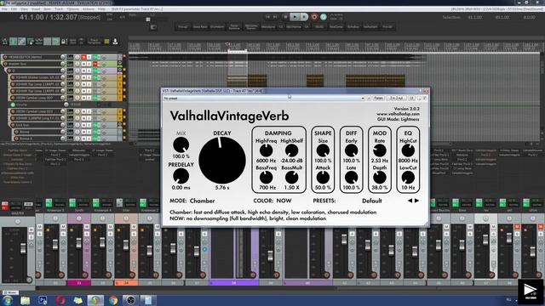The height and width of the screenshot is (306, 545).
Task: Go to next ValhallaVintageVerb preset arrow
Action: click(416, 201)
